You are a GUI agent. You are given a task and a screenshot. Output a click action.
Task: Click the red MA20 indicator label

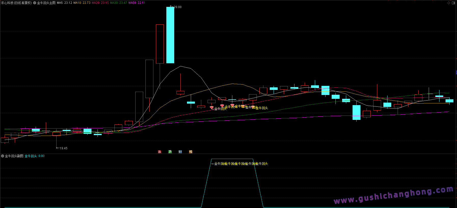[x=100, y=3]
